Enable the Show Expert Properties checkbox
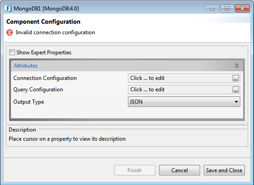254x185 pixels. (12, 53)
